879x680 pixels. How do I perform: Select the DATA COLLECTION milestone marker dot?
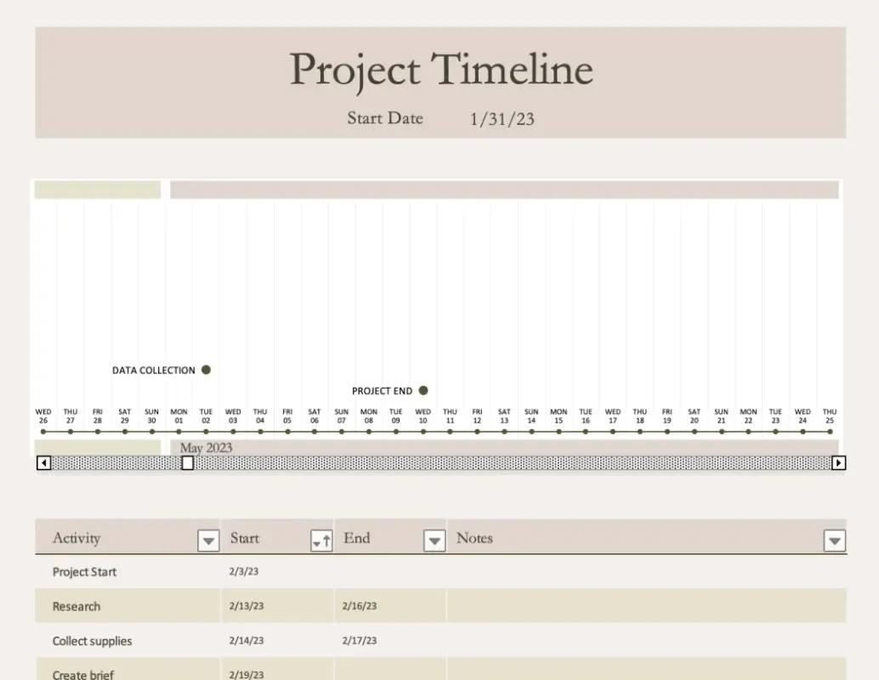click(x=207, y=370)
